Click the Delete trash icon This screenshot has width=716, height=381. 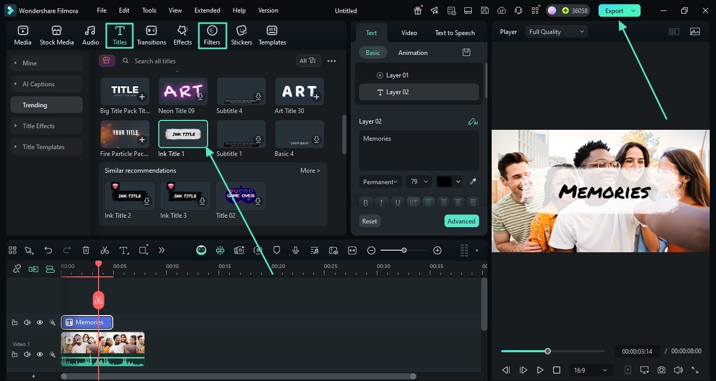86,250
